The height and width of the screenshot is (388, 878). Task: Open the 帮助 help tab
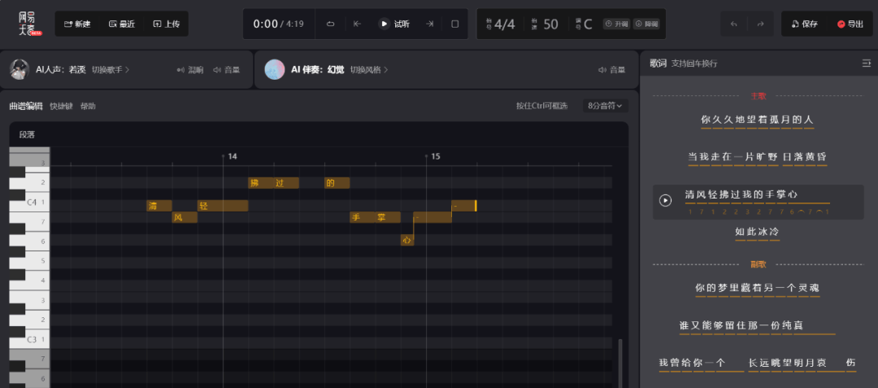tap(88, 106)
